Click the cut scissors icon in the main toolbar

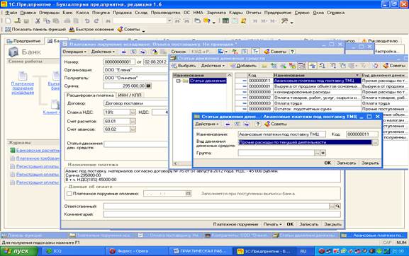(x=38, y=21)
